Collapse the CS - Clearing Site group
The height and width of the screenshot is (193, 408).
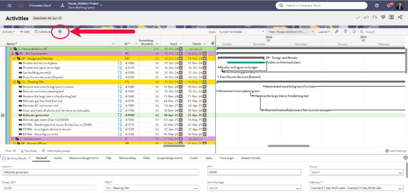coord(14,82)
